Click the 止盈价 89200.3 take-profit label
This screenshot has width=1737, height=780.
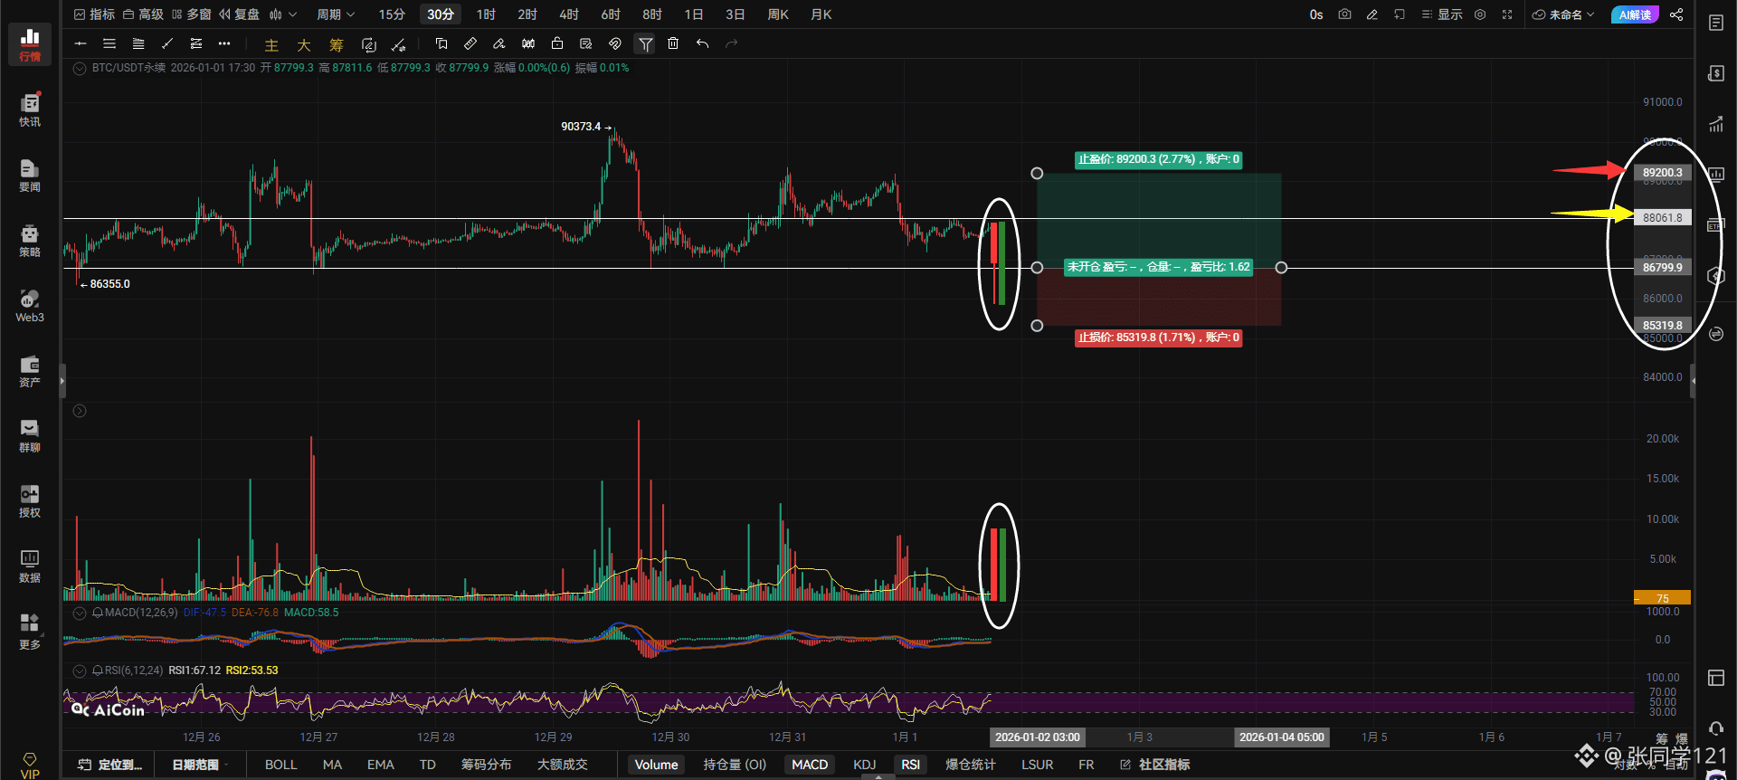click(1158, 159)
